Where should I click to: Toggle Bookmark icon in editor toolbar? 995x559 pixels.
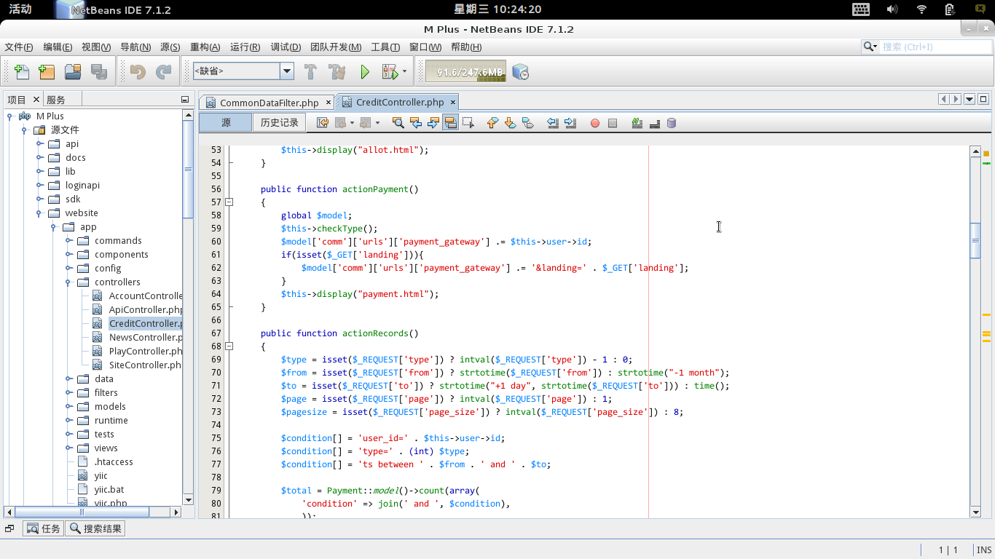[x=528, y=123]
